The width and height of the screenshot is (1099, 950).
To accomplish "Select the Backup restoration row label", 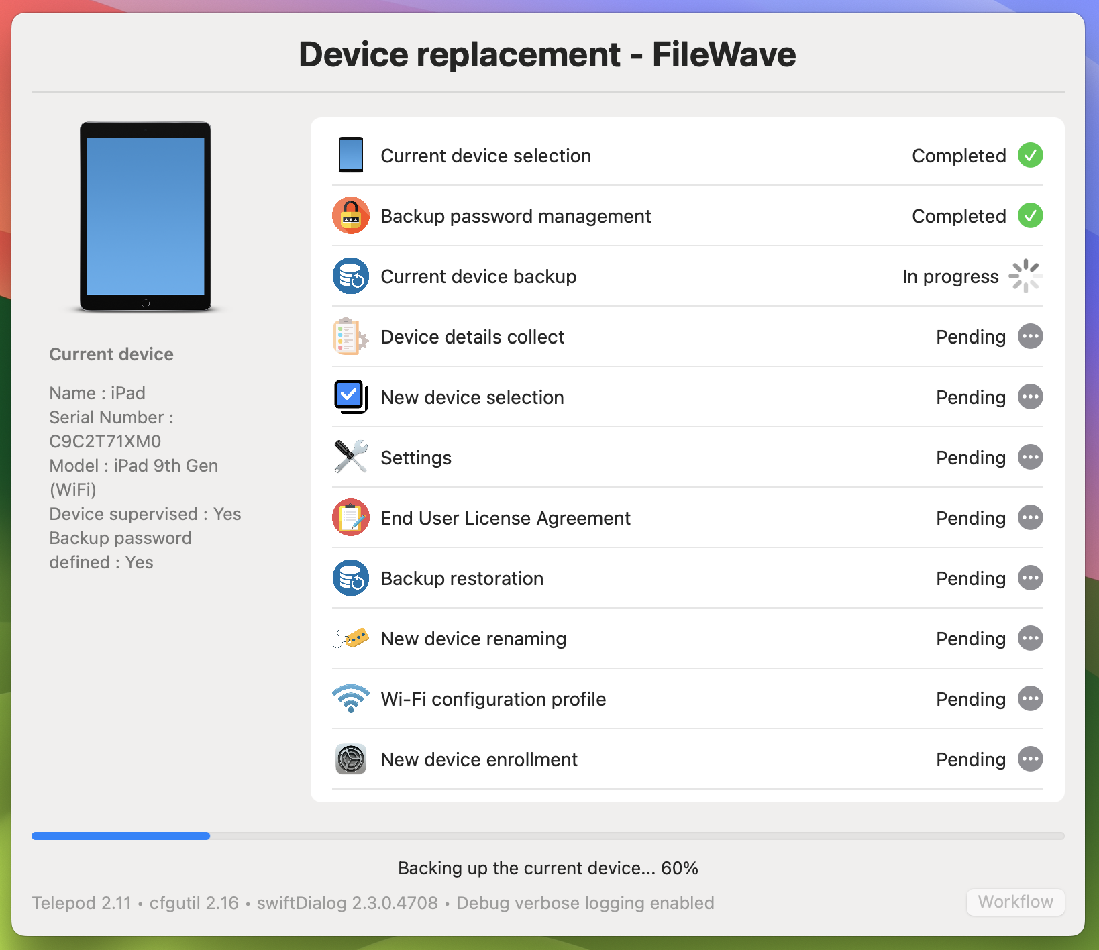I will pos(462,578).
